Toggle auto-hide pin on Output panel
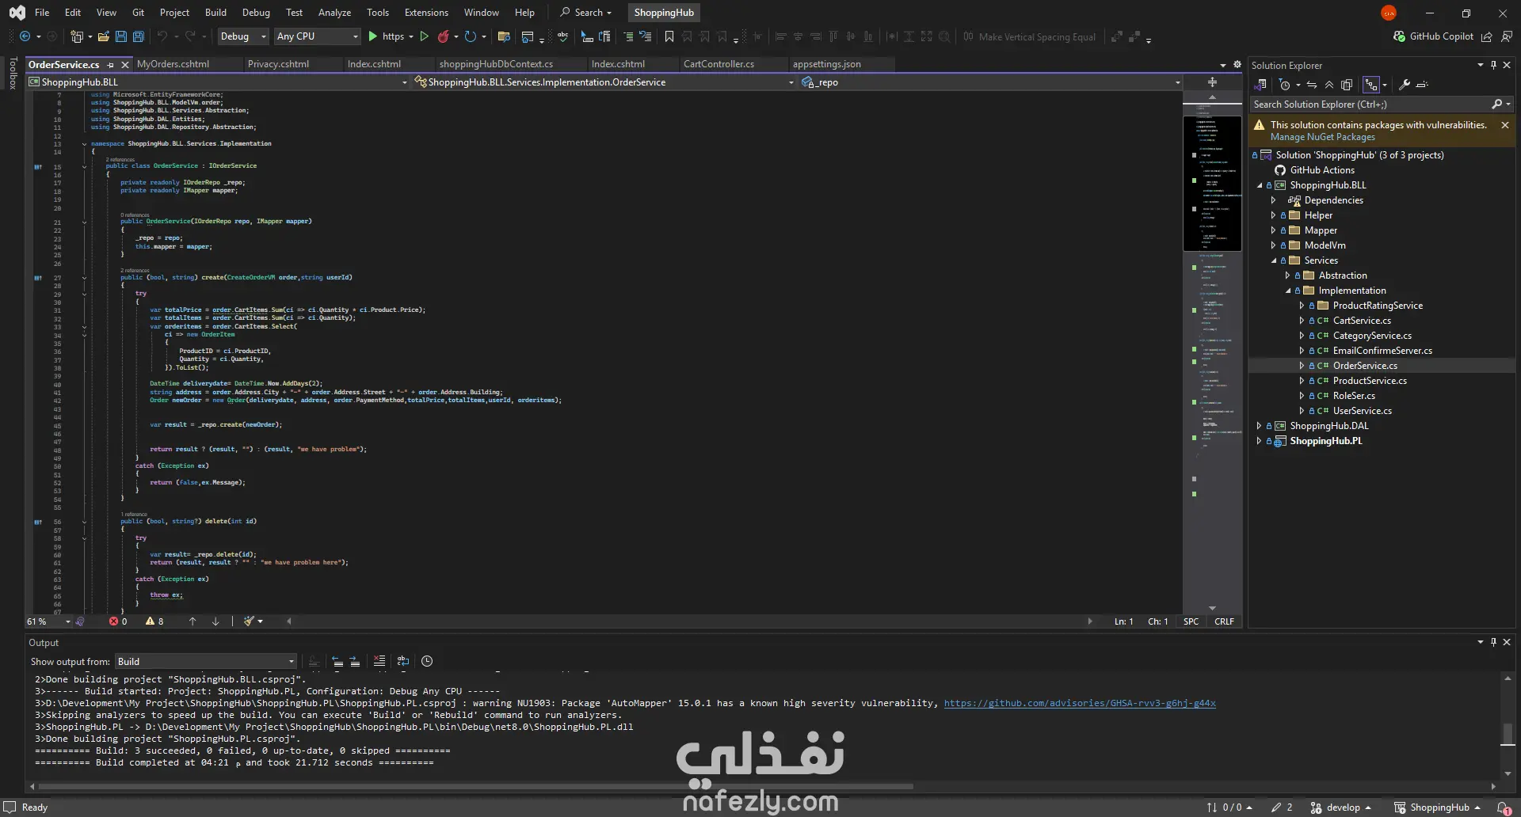Image resolution: width=1521 pixels, height=817 pixels. pos(1493,642)
